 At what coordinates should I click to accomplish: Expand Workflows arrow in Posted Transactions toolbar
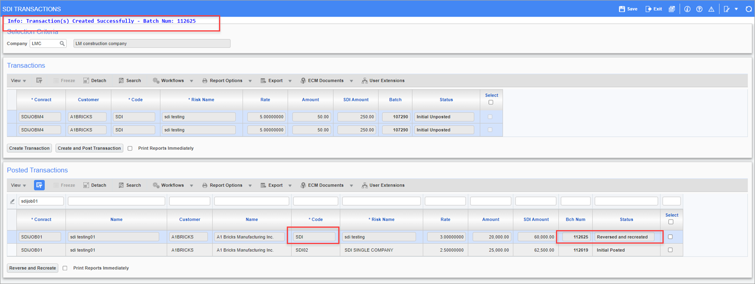pos(192,186)
